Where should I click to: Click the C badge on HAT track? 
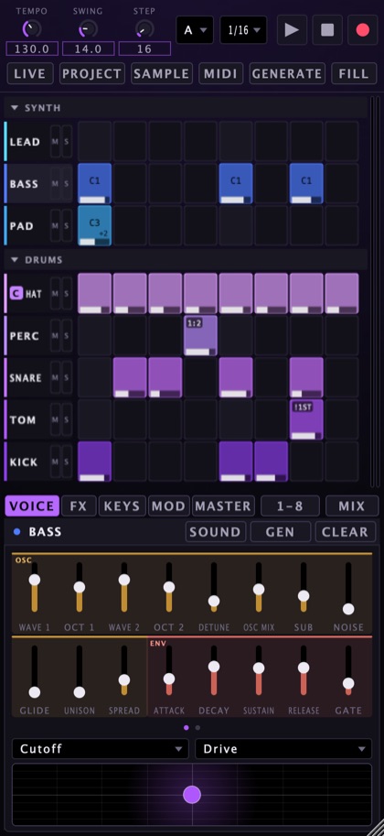click(16, 293)
